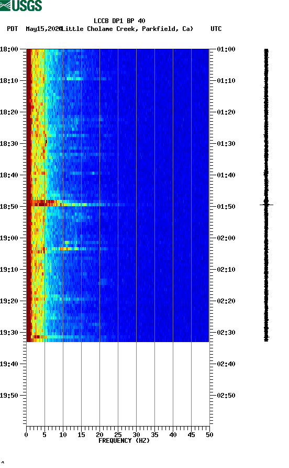Click the '19:10' PDT time label

(9, 270)
